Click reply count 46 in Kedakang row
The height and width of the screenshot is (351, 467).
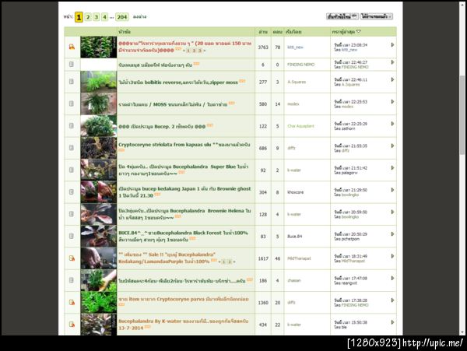pos(278,258)
